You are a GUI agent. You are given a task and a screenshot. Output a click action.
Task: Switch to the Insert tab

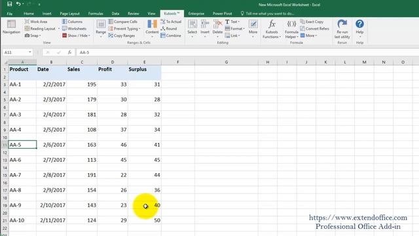[x=46, y=13]
